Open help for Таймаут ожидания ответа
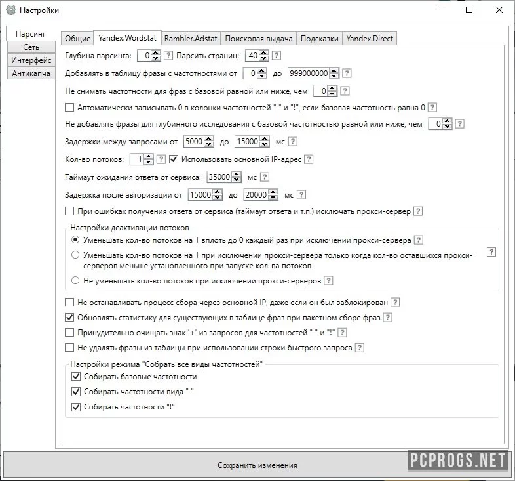Screen dimensions: 515x481 tap(265, 177)
